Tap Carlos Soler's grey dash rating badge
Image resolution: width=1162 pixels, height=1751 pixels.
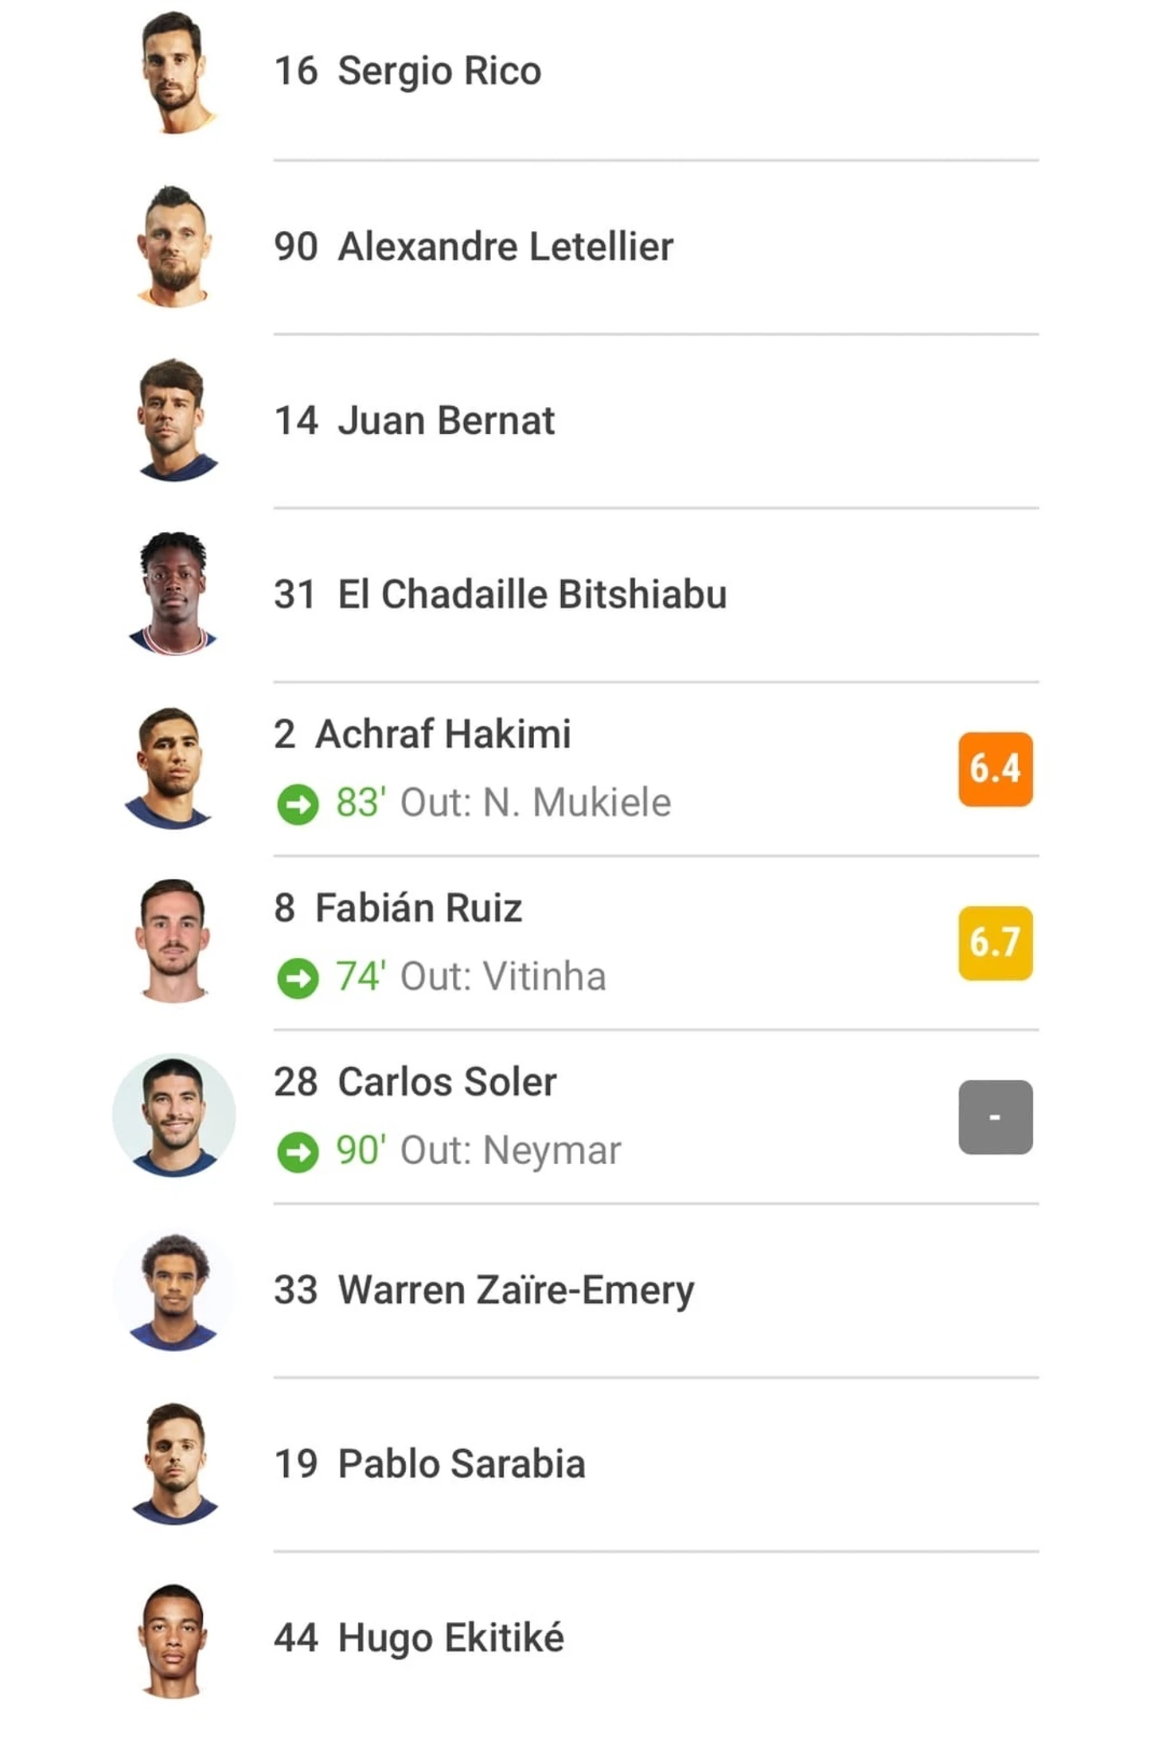click(995, 1116)
